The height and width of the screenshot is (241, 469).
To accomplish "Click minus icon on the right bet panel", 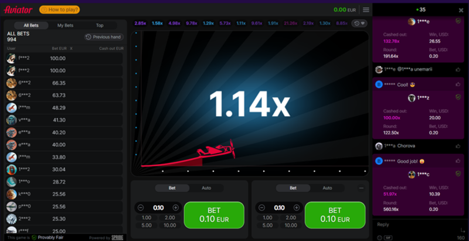I will click(x=262, y=208).
